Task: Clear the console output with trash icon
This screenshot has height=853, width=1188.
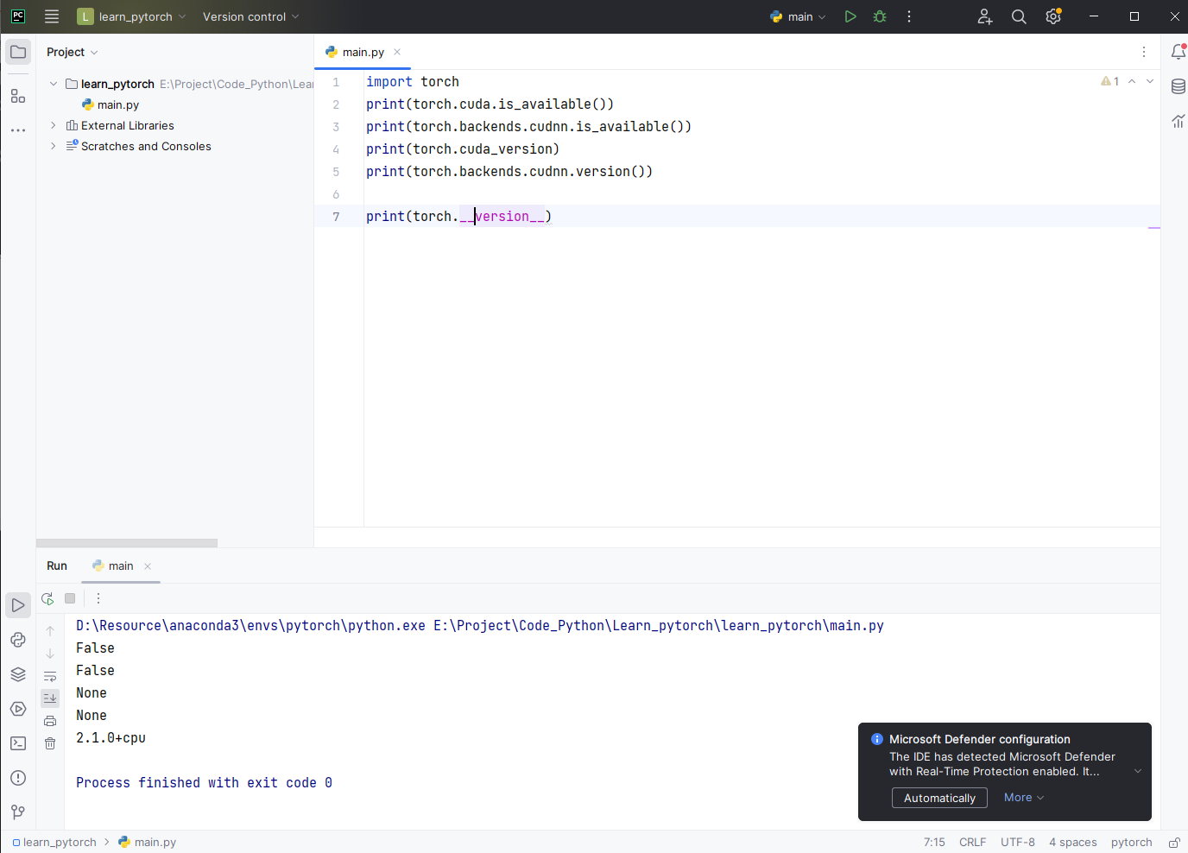Action: click(x=50, y=743)
